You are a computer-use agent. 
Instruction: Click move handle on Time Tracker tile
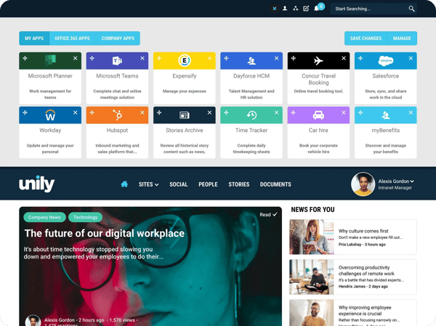point(226,113)
